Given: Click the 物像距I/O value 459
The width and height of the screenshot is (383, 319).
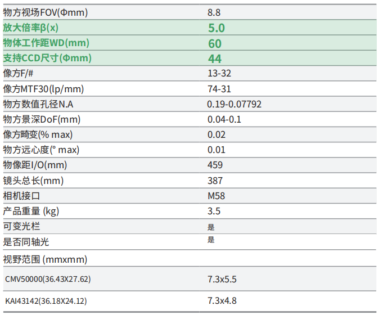Looking at the screenshot, I should [215, 165].
